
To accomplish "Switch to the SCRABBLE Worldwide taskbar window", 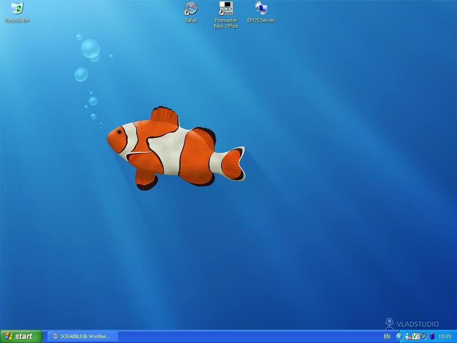I will tap(83, 336).
